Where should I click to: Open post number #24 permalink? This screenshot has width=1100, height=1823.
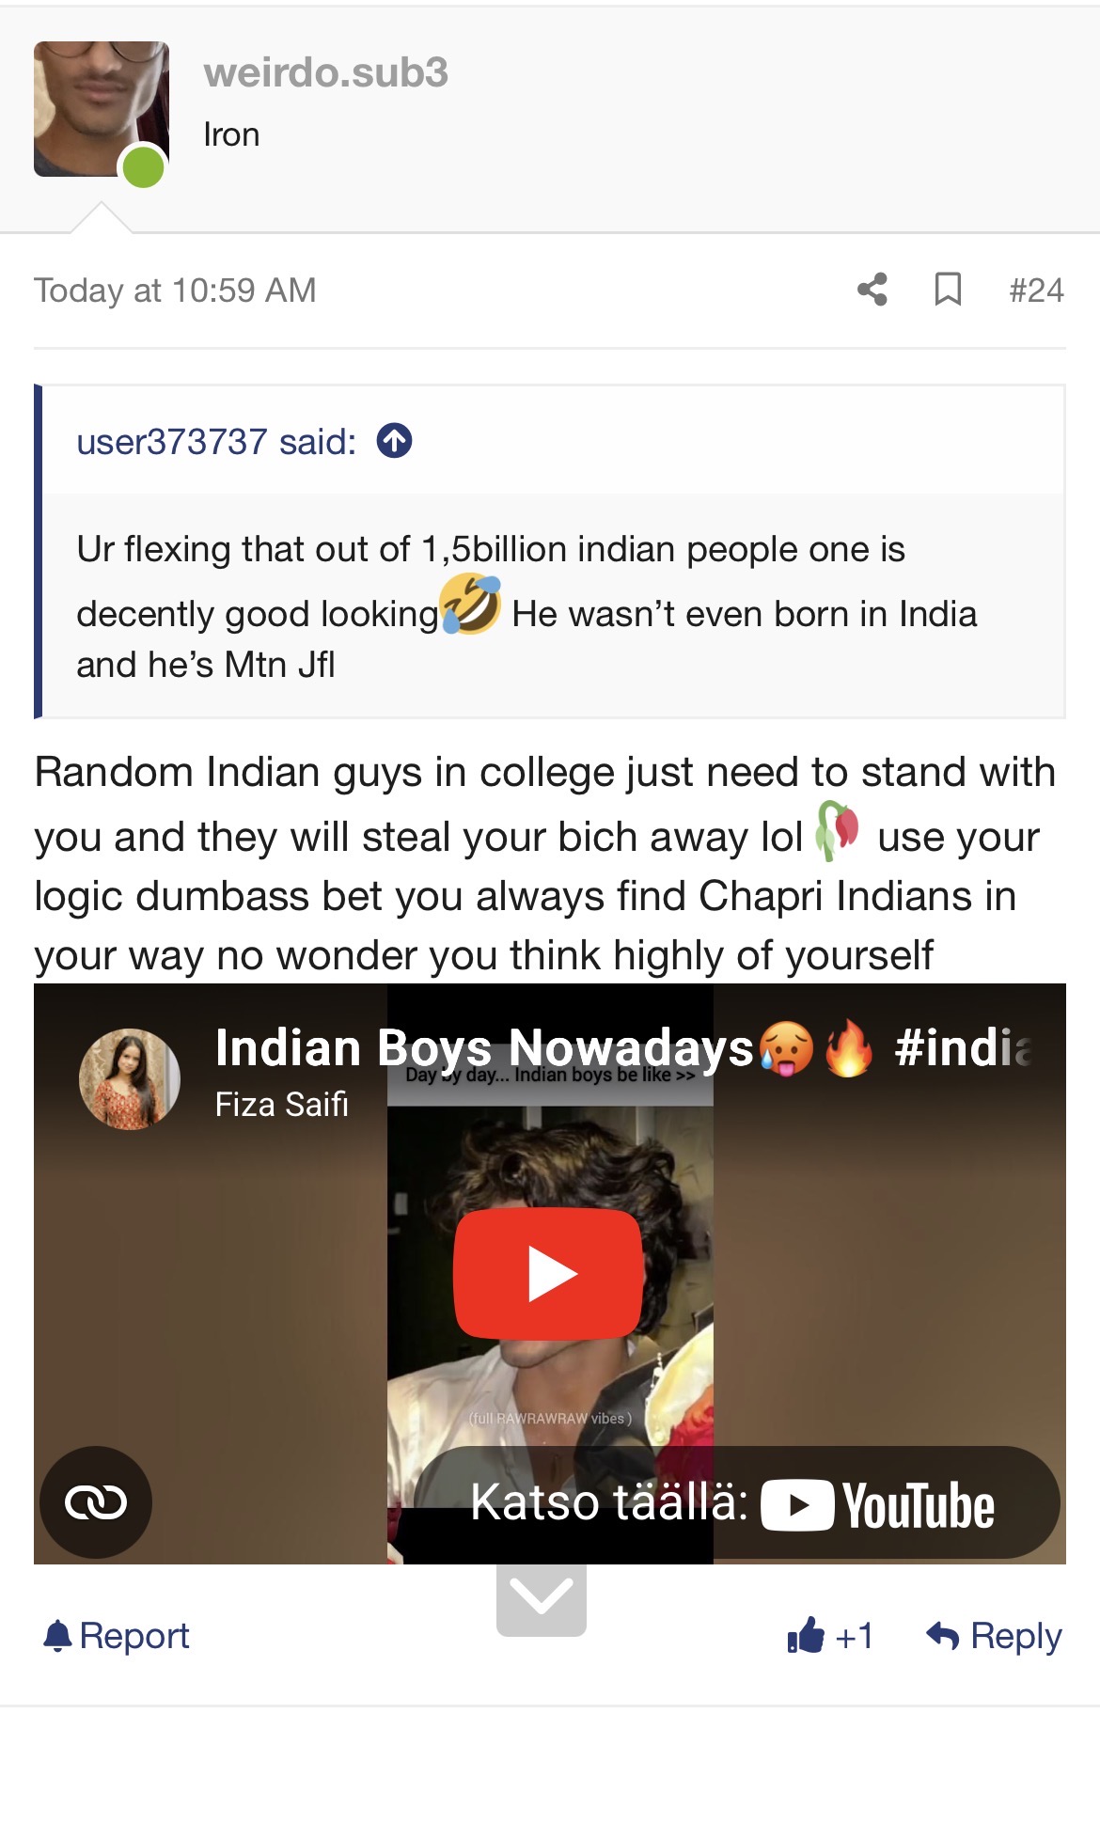(1036, 290)
